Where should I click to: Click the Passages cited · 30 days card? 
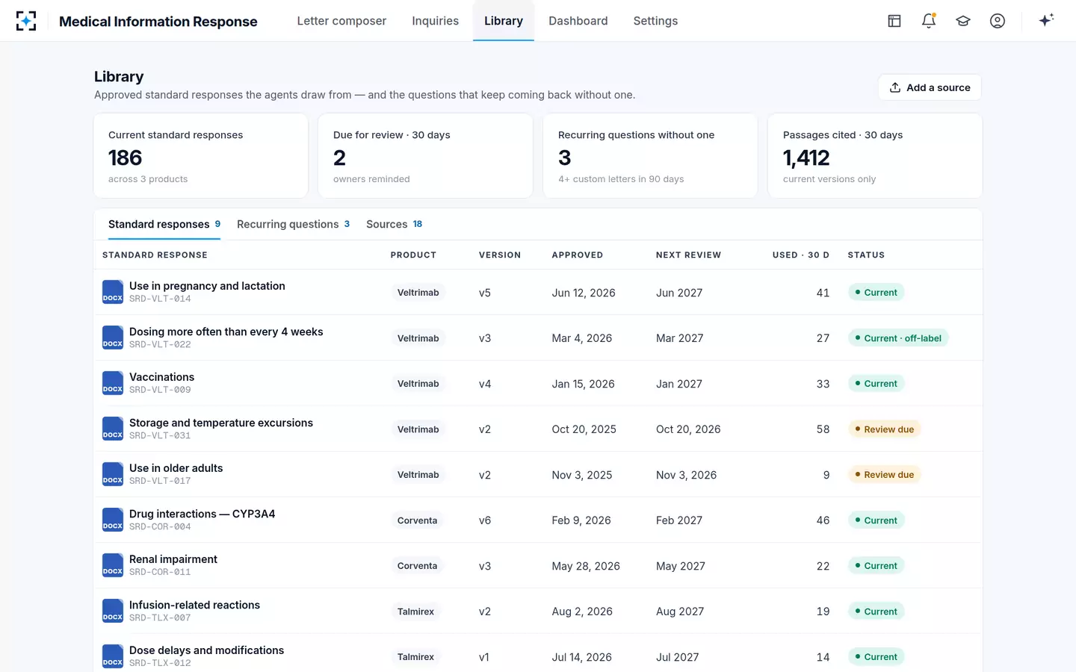pyautogui.click(x=875, y=156)
